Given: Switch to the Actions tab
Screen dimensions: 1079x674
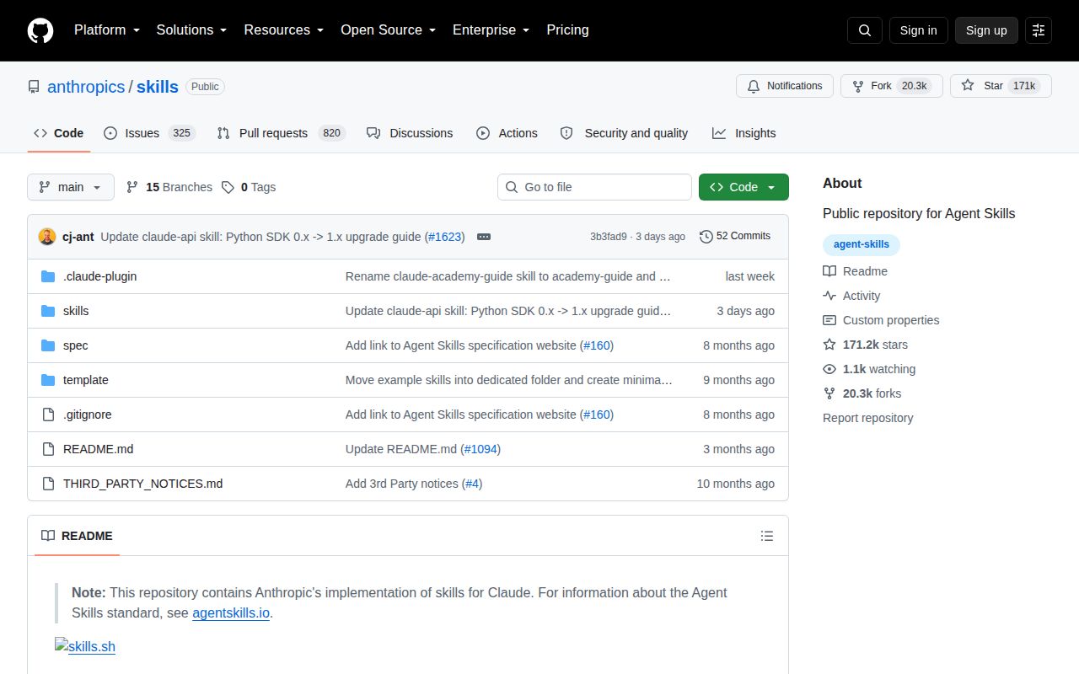Looking at the screenshot, I should [x=507, y=133].
